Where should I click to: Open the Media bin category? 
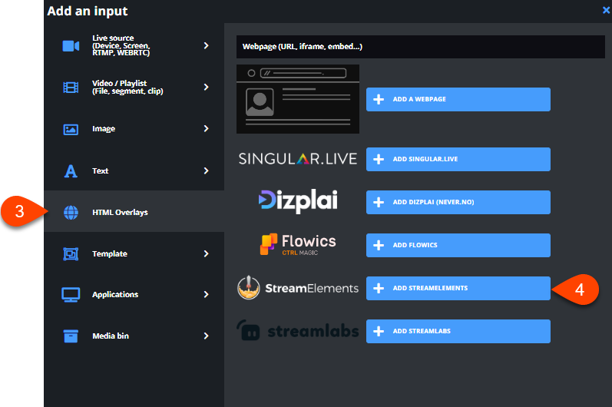click(x=134, y=336)
